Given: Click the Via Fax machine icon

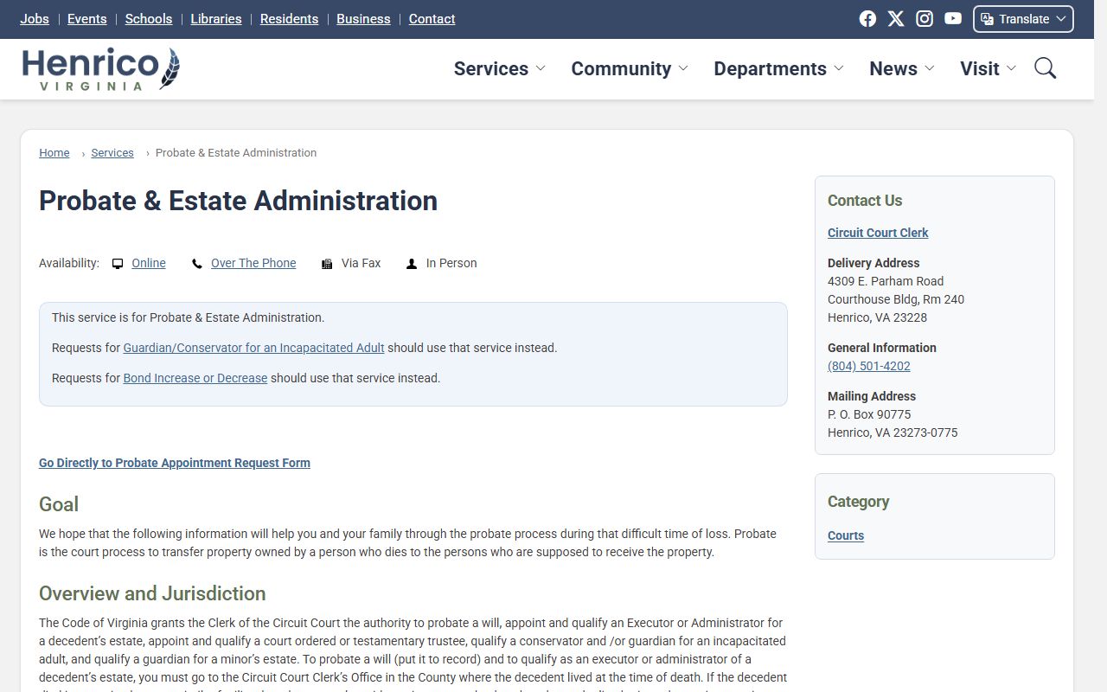Looking at the screenshot, I should tap(327, 264).
